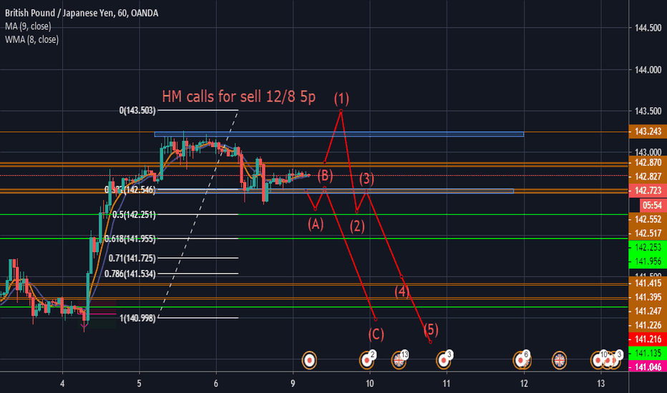
Task: Click the magenta 141.046 price label
Action: (646, 366)
